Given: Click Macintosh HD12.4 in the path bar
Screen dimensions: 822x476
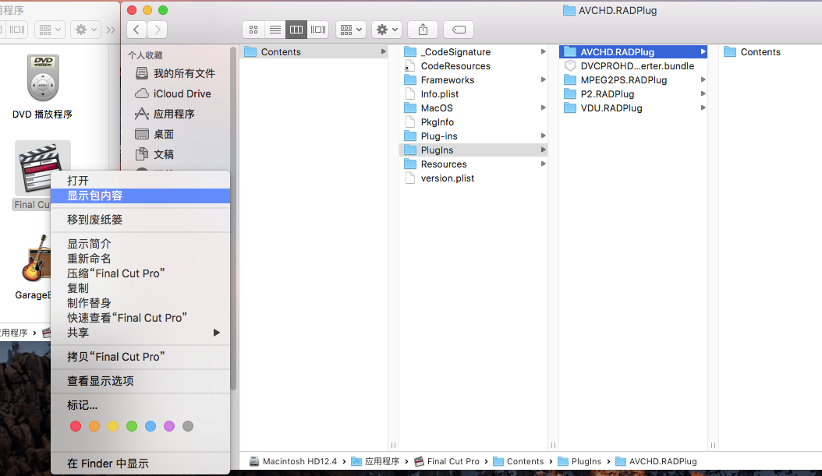Looking at the screenshot, I should pyautogui.click(x=293, y=461).
